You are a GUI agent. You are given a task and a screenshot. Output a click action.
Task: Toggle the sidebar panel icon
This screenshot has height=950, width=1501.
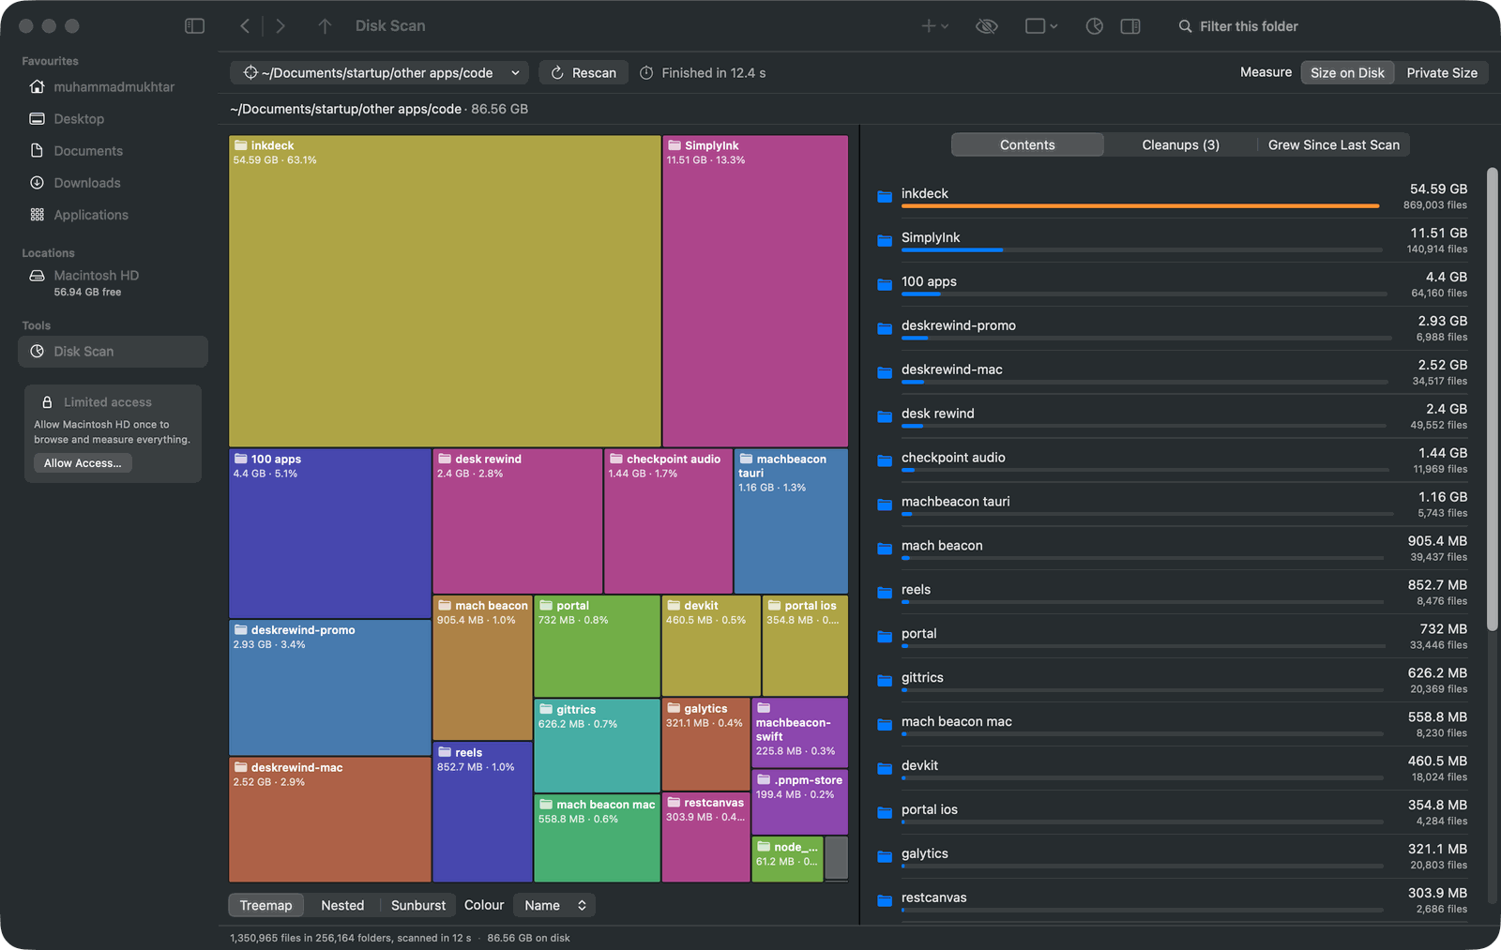click(x=194, y=26)
